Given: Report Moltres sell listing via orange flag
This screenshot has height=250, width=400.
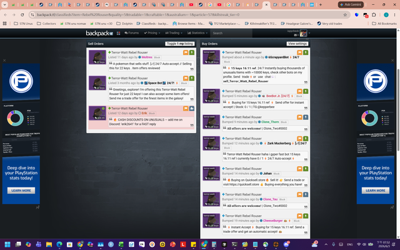Looking at the screenshot, I should 186,52.
